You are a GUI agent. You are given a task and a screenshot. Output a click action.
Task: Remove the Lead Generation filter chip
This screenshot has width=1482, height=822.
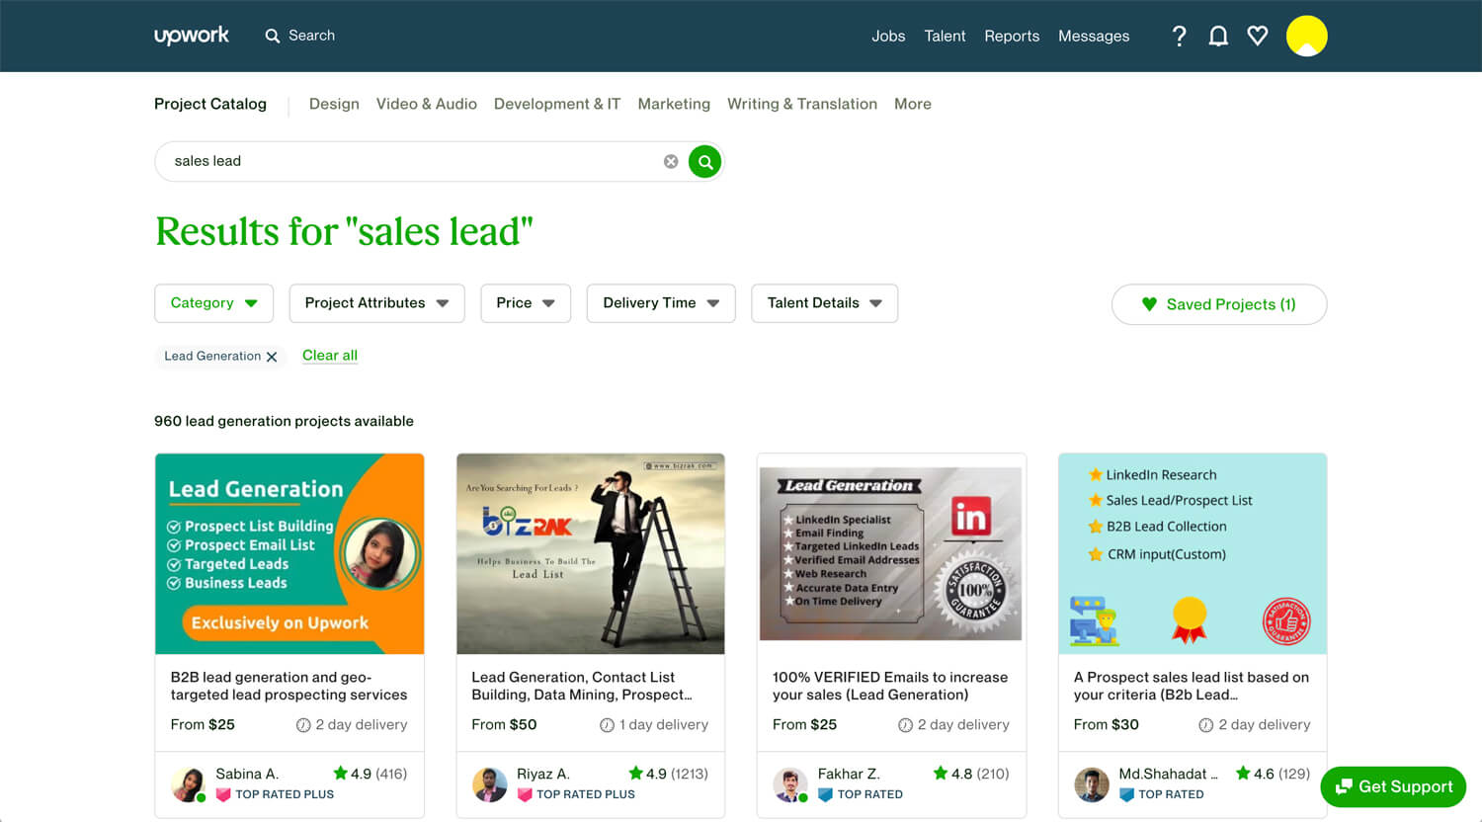(x=272, y=357)
